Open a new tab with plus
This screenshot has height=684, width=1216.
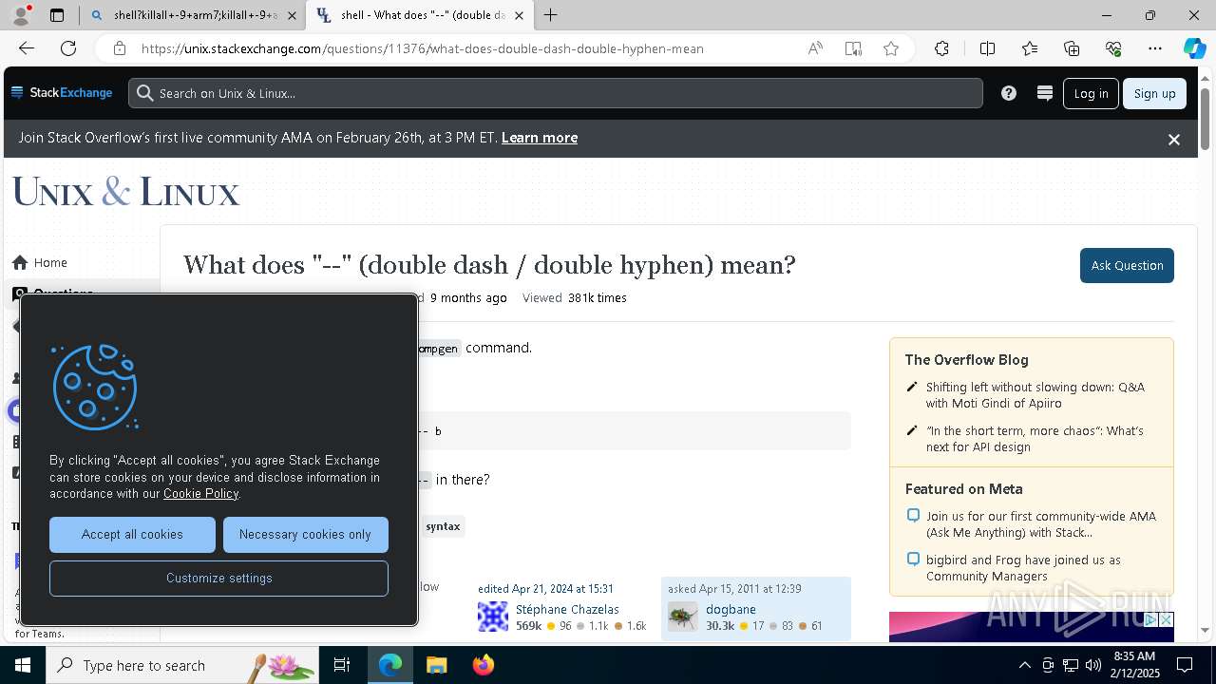(x=551, y=15)
